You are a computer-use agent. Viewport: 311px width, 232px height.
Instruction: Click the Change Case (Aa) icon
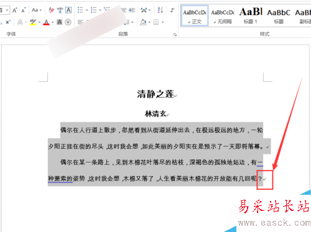click(x=35, y=10)
